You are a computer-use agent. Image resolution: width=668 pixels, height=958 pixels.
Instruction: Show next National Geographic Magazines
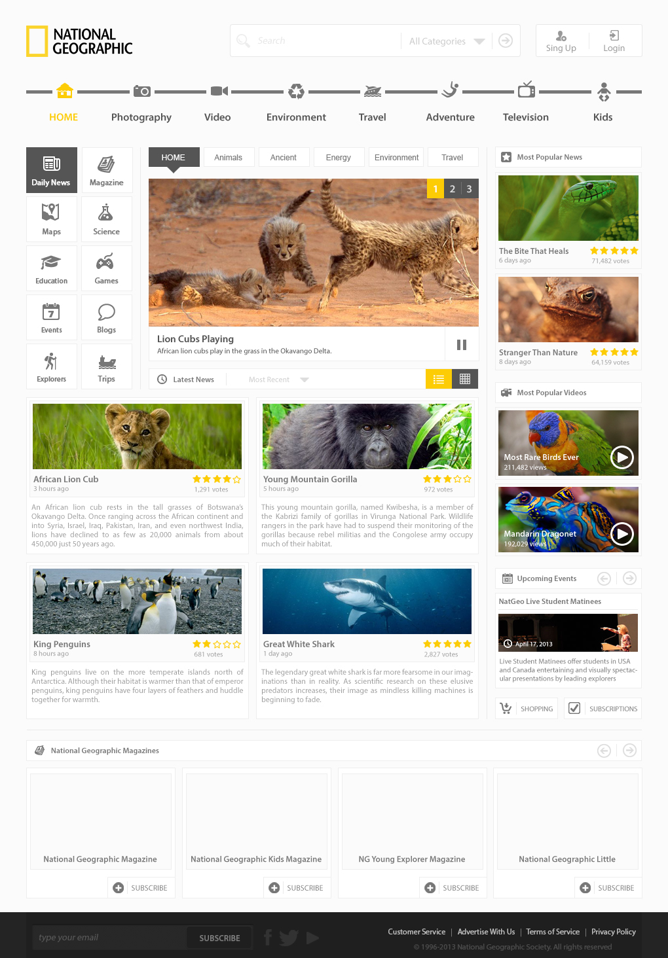[629, 751]
